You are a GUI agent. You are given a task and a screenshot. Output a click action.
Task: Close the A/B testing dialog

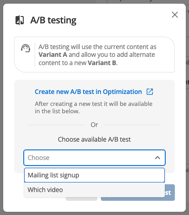175,15
